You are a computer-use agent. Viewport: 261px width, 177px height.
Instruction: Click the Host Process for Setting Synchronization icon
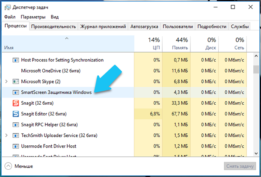pyautogui.click(x=16, y=60)
